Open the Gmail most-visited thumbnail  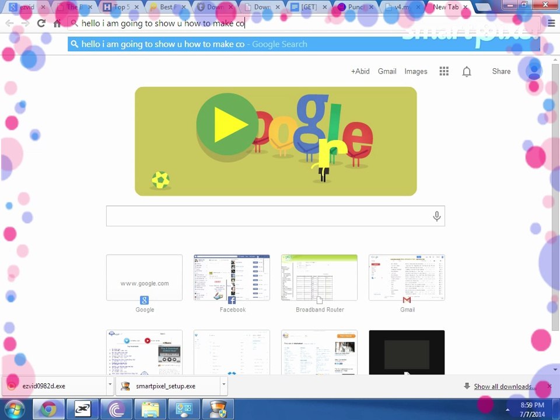407,278
